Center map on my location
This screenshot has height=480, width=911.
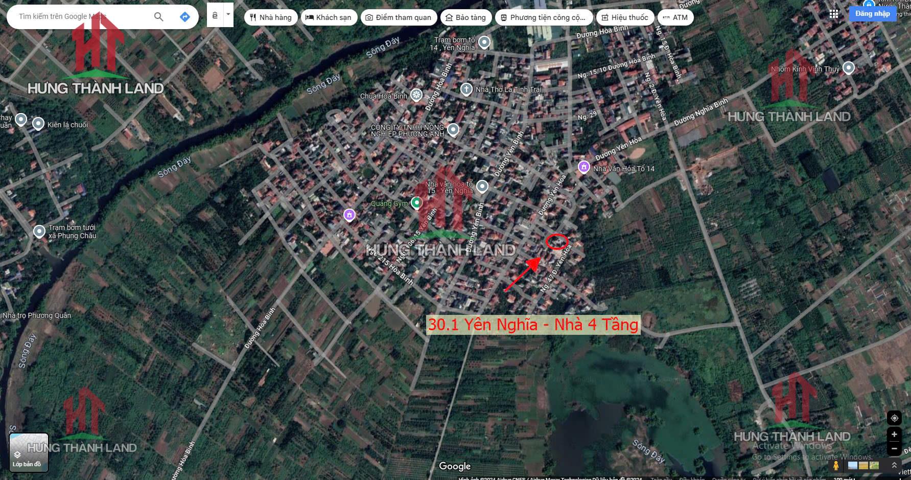[x=894, y=418]
